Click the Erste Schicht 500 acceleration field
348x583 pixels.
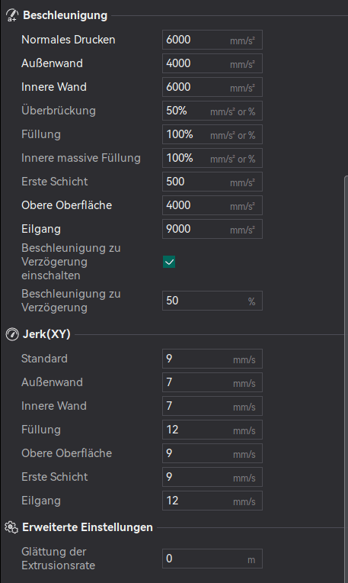(x=212, y=182)
